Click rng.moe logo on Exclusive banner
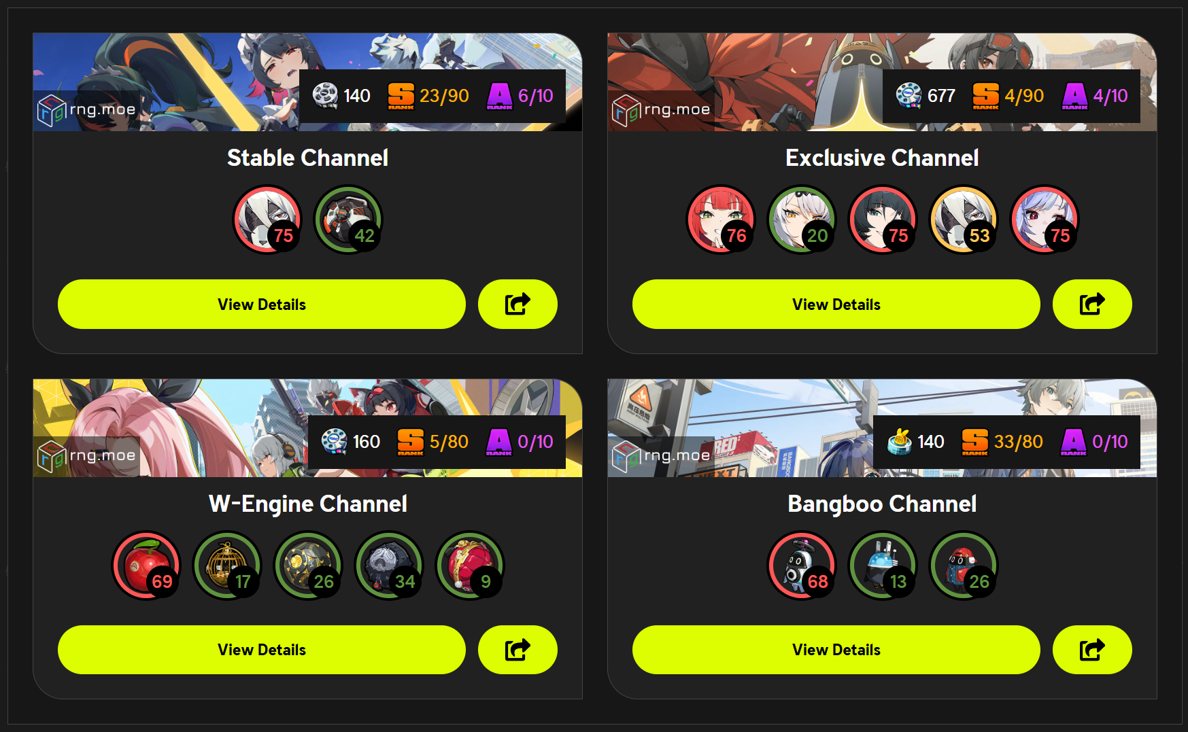Screen dimensions: 1188x732 [661, 110]
